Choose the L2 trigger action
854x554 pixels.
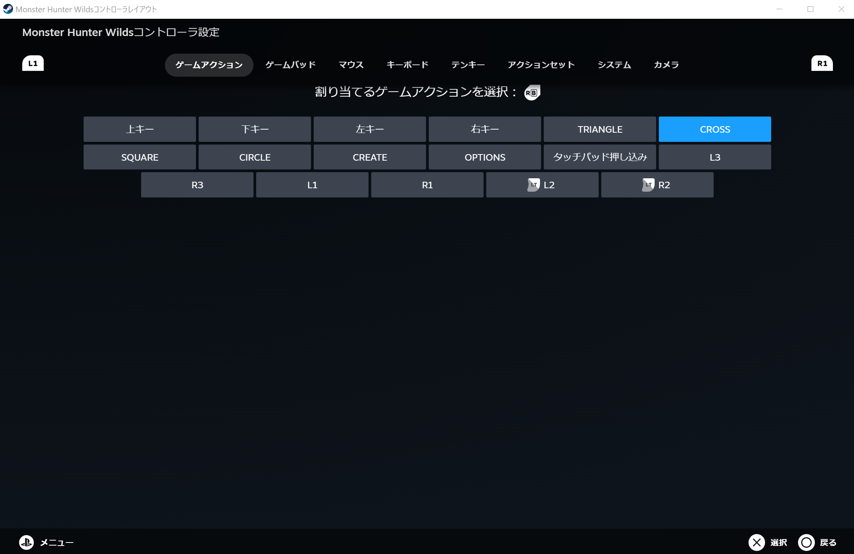542,185
